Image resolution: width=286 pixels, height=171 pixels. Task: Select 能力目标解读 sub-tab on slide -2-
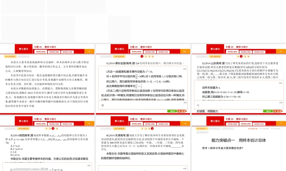(10, 56)
